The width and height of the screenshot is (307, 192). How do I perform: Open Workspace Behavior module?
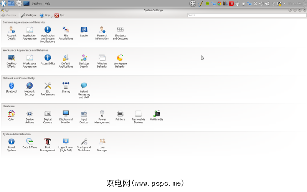pos(120,61)
